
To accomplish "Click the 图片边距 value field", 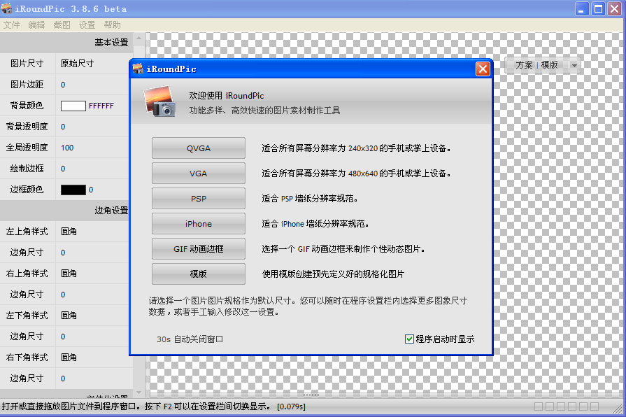I will point(92,85).
